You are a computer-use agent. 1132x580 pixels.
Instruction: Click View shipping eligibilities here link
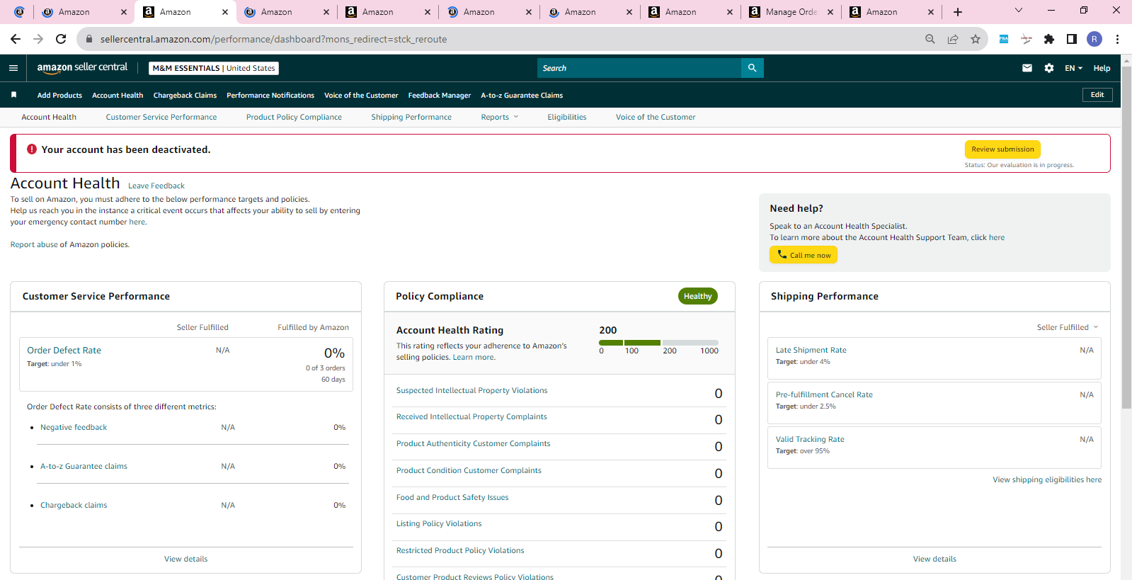coord(1047,479)
